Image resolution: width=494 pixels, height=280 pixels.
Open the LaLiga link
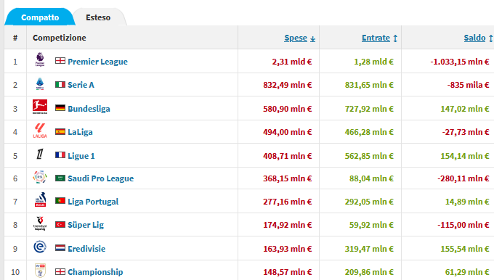click(x=80, y=132)
